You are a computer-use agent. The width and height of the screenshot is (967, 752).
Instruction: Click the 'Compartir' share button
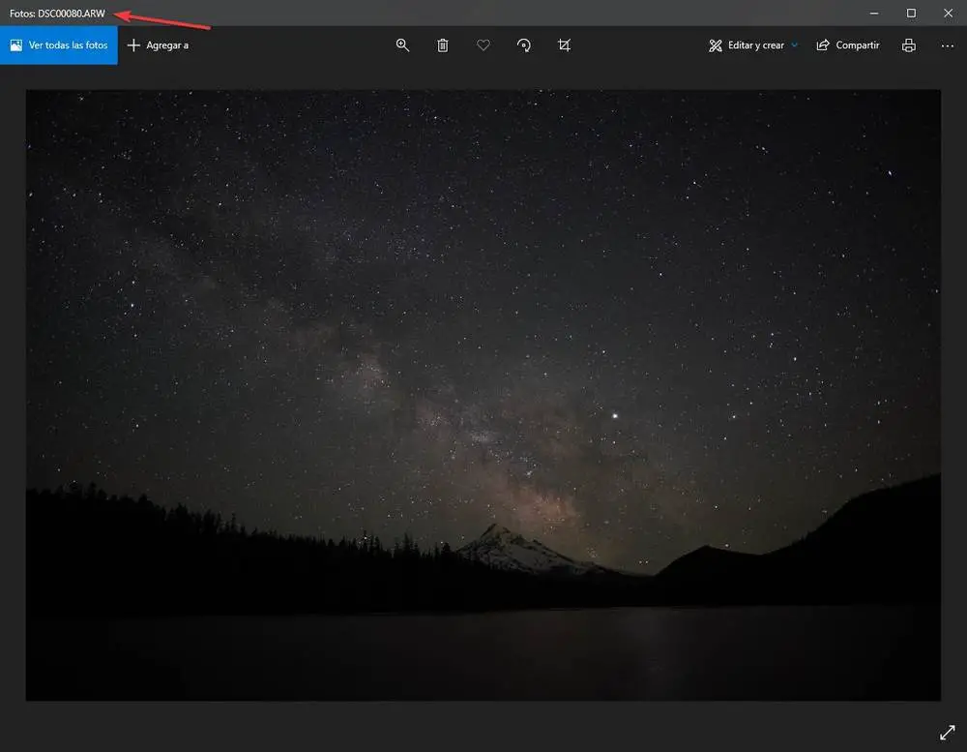(x=848, y=45)
